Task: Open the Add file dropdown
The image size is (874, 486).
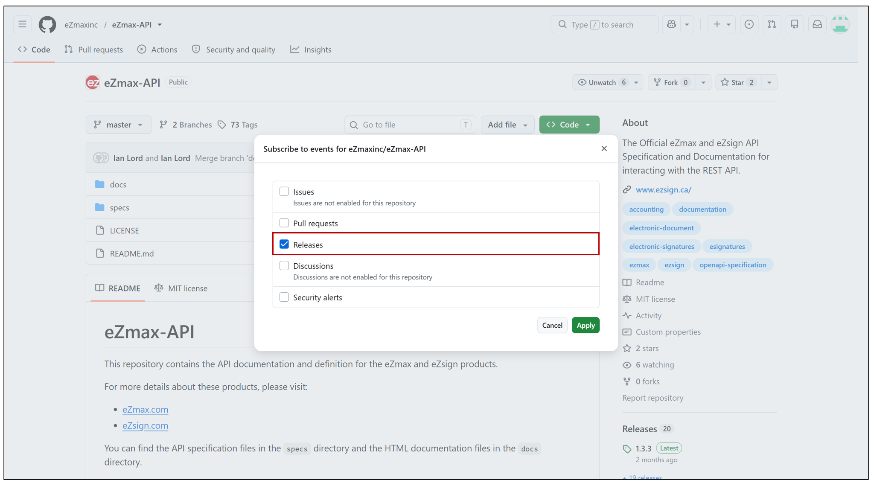Action: 507,125
